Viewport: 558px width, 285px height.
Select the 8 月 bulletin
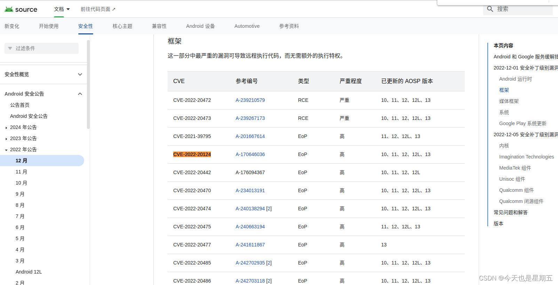(x=20, y=205)
